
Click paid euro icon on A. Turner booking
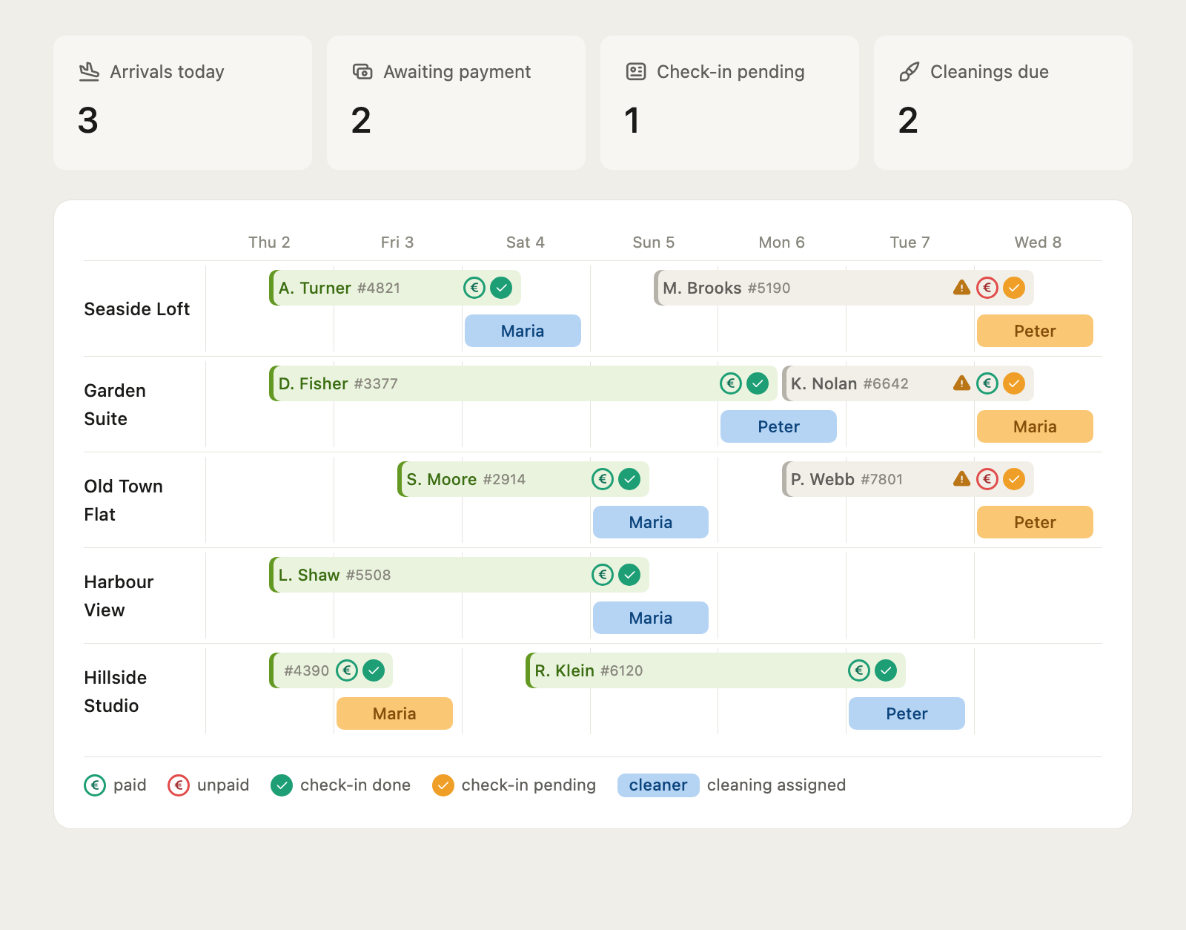click(474, 287)
